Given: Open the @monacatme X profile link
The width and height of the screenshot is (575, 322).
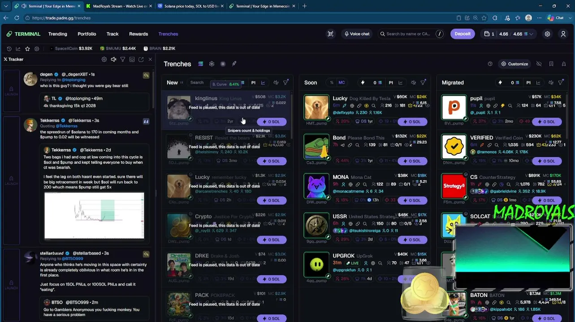Looking at the screenshot, I should pyautogui.click(x=348, y=191).
